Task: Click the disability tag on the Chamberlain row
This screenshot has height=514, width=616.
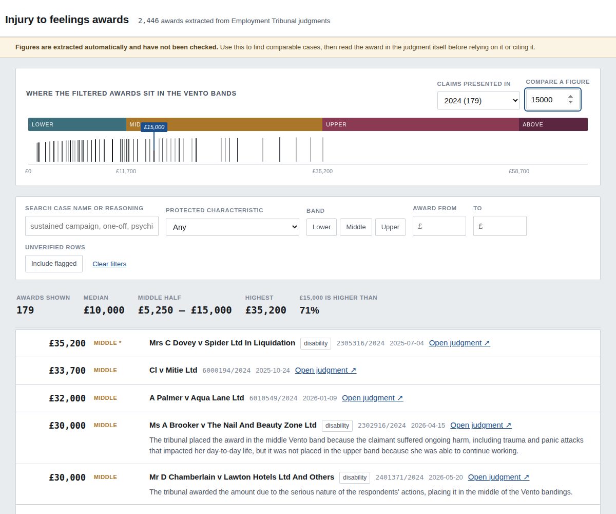Action: [x=355, y=478]
